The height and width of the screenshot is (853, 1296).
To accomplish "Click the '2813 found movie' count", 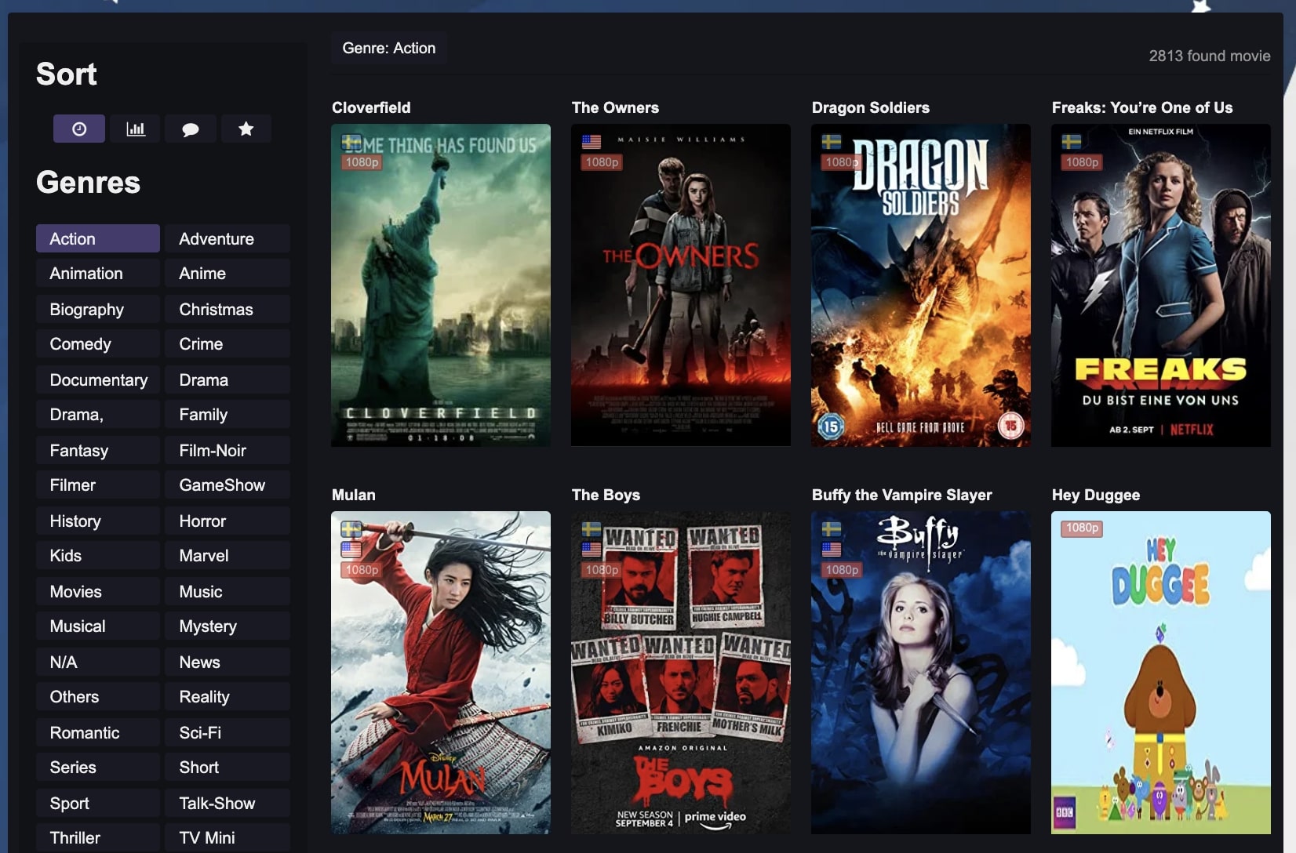I will [1210, 56].
